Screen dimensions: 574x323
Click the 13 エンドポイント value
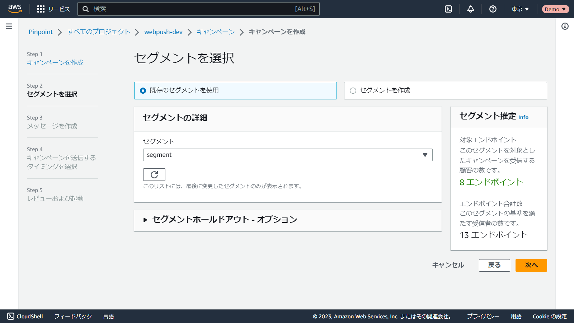(494, 235)
